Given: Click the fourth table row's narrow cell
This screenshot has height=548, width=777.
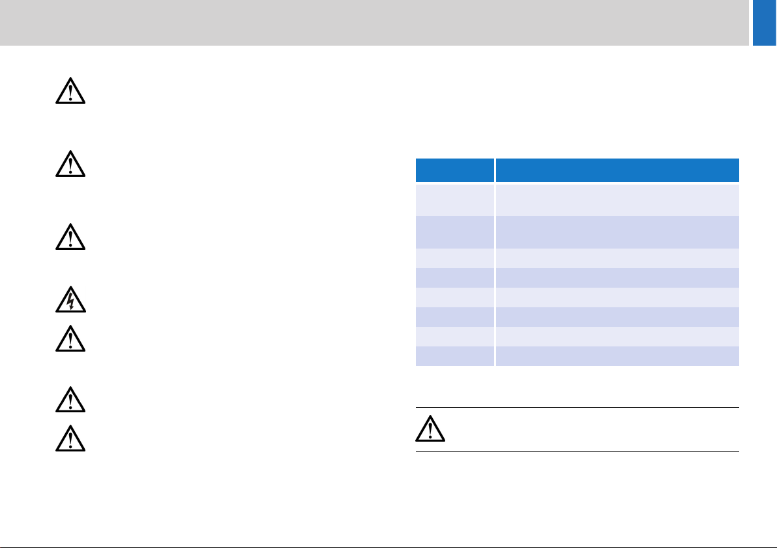Looking at the screenshot, I should (x=454, y=278).
